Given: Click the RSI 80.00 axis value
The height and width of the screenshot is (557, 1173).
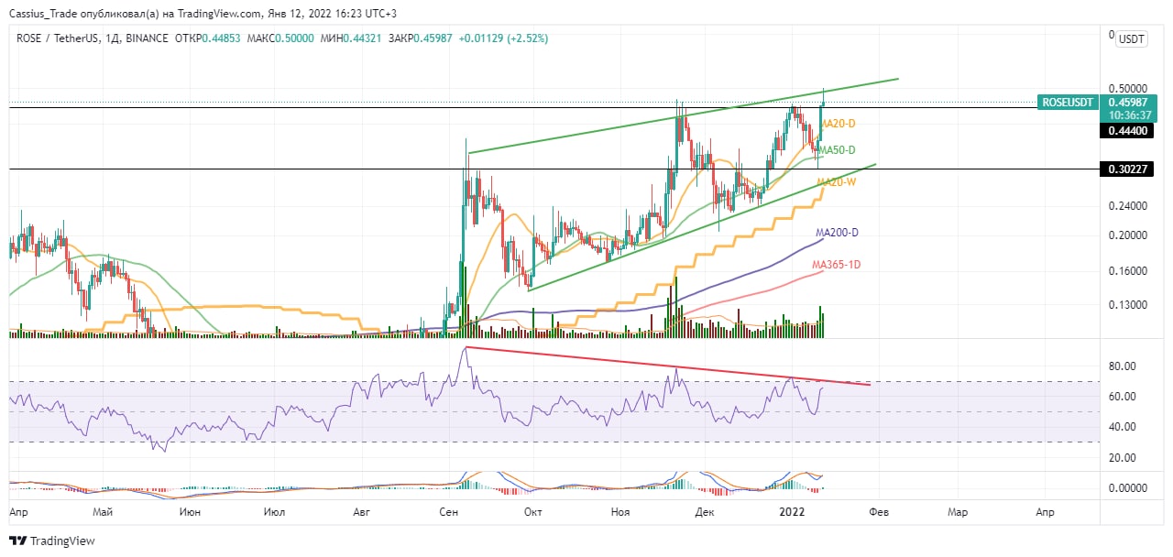Looking at the screenshot, I should pyautogui.click(x=1123, y=366).
